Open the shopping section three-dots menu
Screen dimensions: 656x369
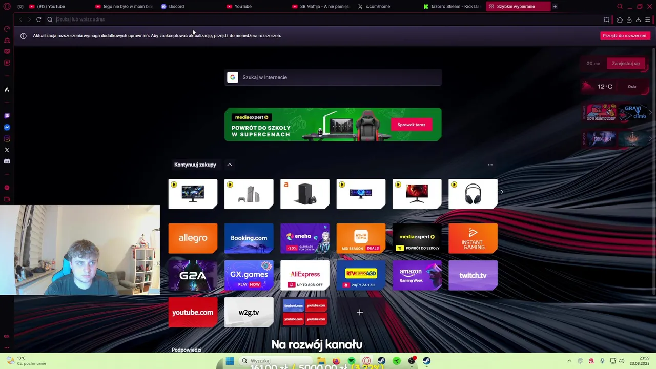pyautogui.click(x=490, y=165)
